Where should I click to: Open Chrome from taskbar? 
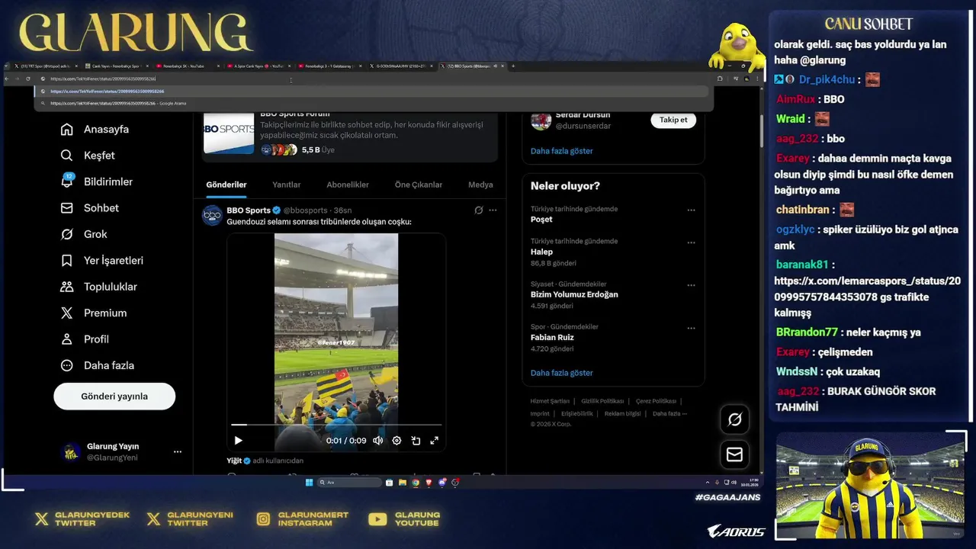[416, 483]
